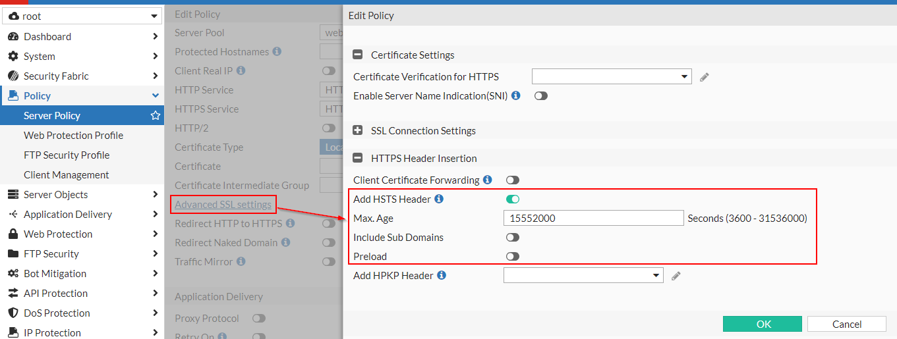Viewport: 897px width, 339px height.
Task: Open the DoS Protection menu
Action: 82,313
